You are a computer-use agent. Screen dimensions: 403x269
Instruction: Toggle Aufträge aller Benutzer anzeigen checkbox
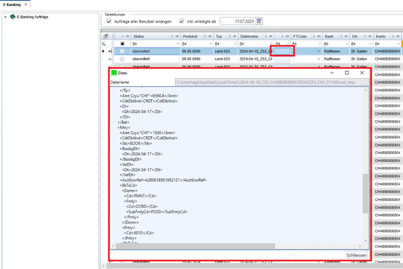click(x=109, y=21)
